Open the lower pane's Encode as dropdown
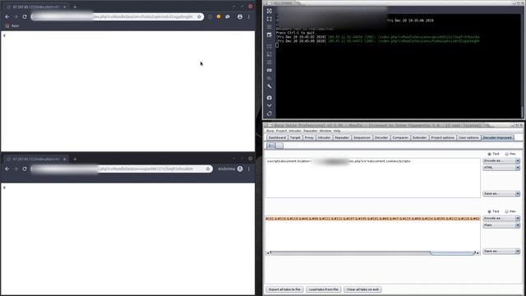This screenshot has width=526, height=296. [501, 218]
